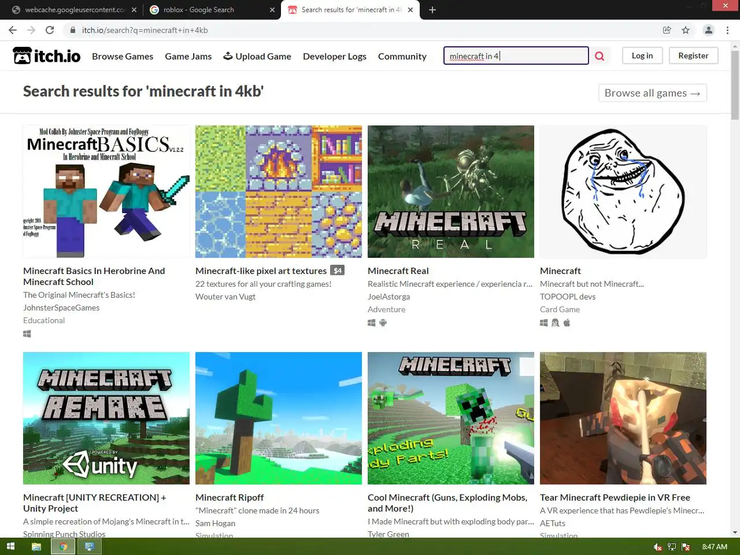This screenshot has width=740, height=555.
Task: Click the Windows icon under TOPOOPL Minecraft game
Action: pos(544,323)
